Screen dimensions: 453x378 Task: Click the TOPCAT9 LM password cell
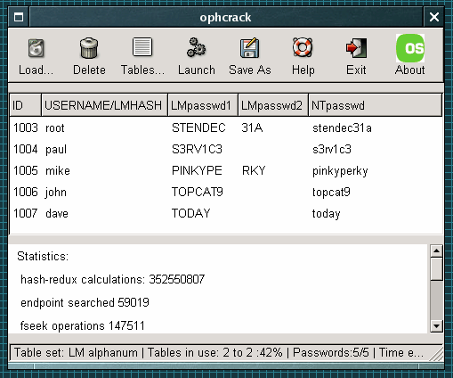(198, 192)
